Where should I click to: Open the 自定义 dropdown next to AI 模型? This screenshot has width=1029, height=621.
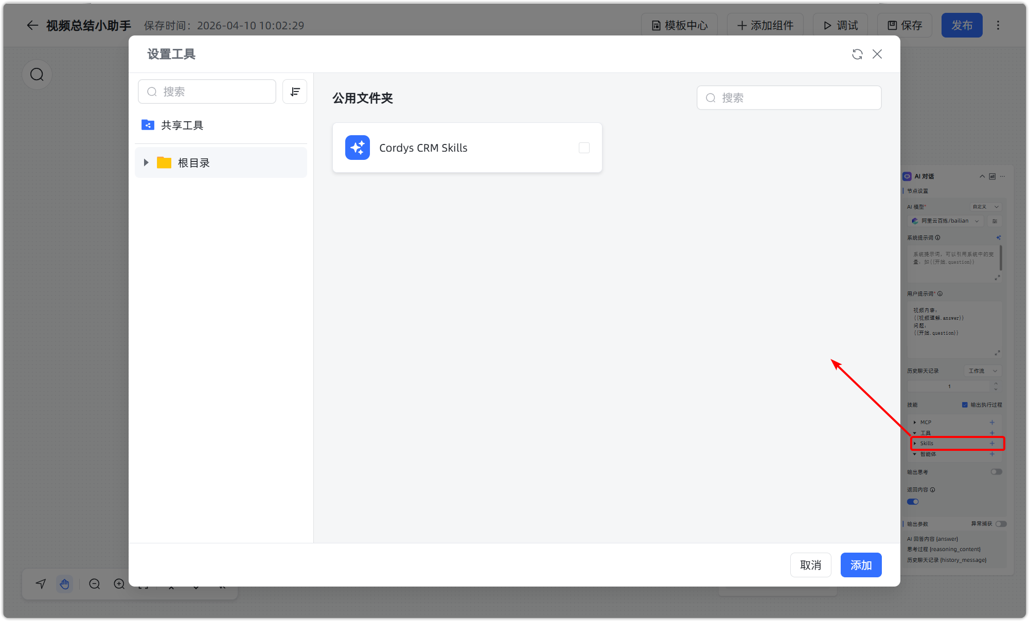coord(985,207)
